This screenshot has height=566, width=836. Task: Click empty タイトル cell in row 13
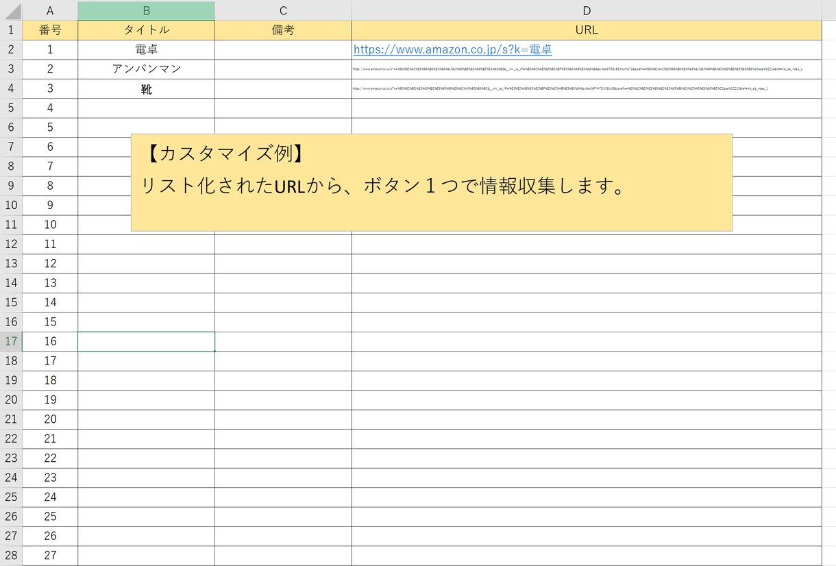(x=146, y=264)
